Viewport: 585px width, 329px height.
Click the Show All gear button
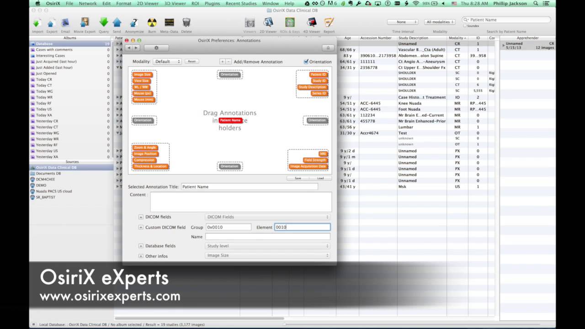tap(156, 48)
